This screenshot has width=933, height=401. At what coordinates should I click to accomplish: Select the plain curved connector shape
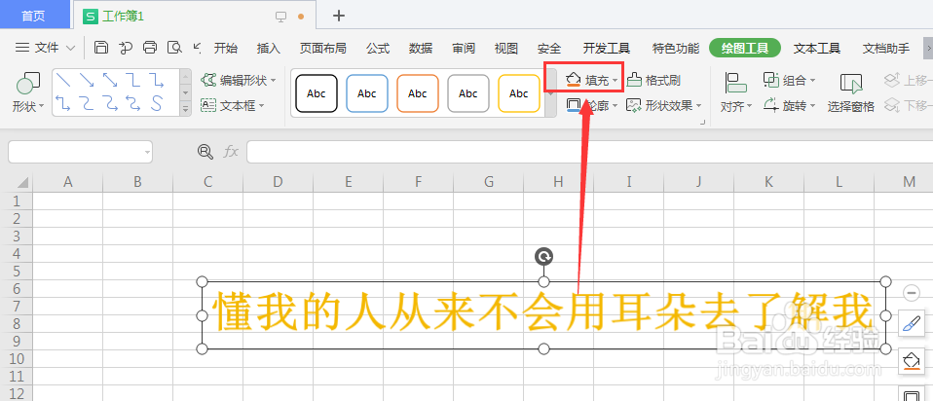click(x=87, y=103)
